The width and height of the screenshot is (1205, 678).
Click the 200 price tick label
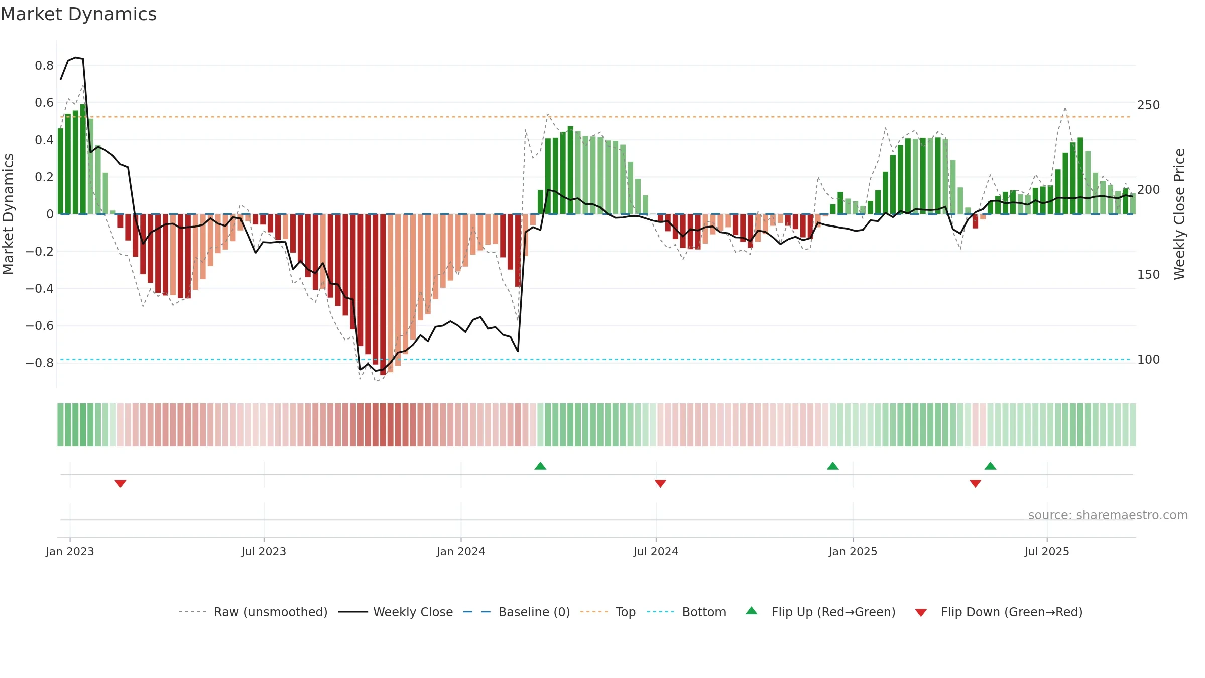[1149, 190]
